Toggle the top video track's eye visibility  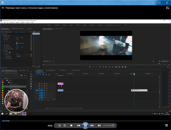coord(47,84)
